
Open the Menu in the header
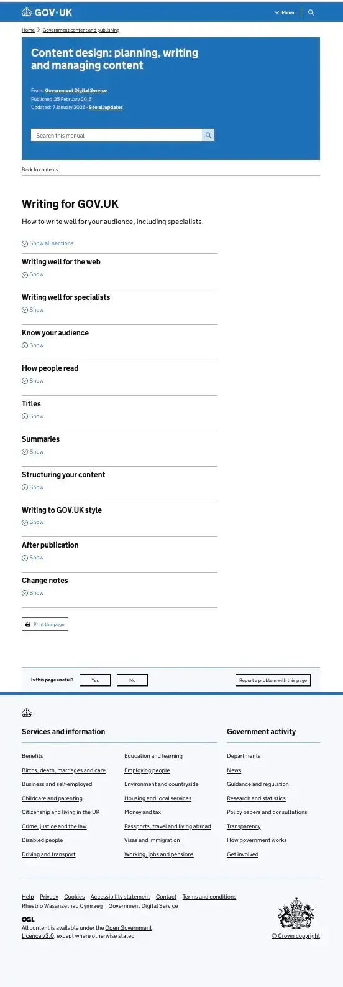click(285, 12)
